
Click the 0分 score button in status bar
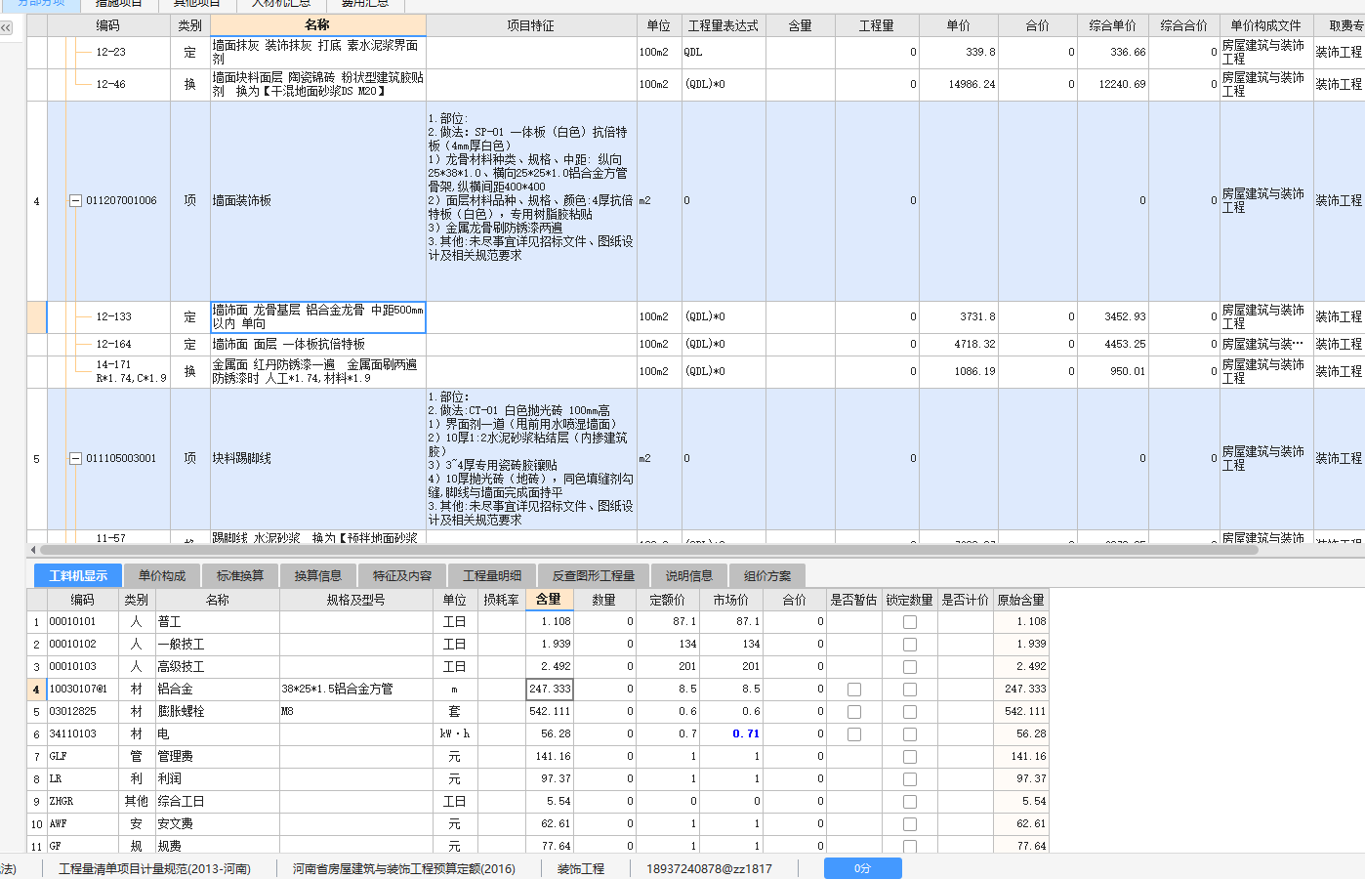[x=862, y=868]
